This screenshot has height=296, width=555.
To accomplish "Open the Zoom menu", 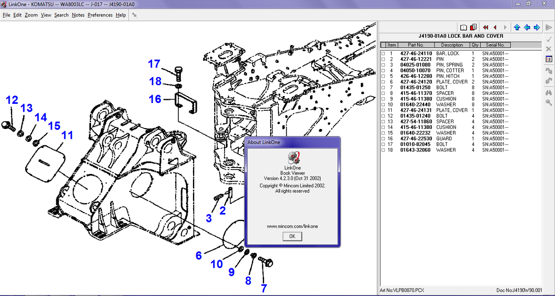I will point(31,15).
